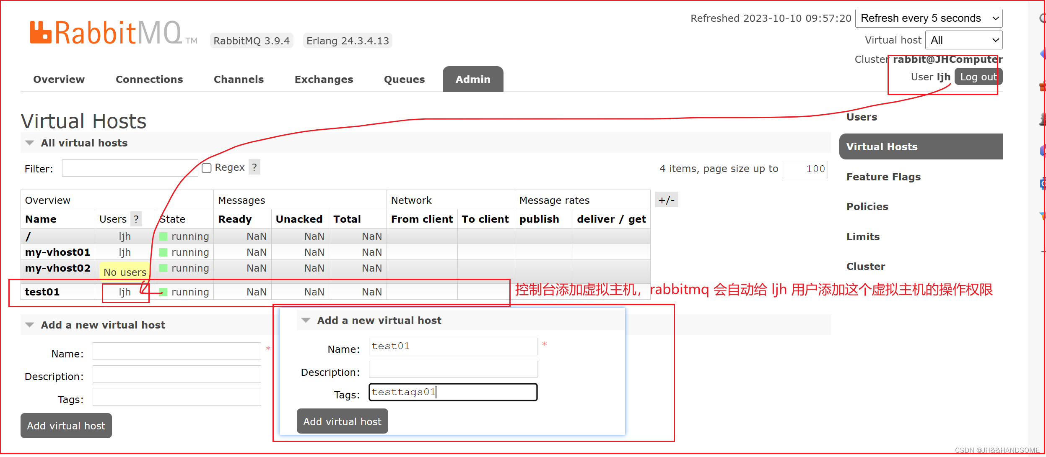The height and width of the screenshot is (457, 1046).
Task: Go to the Channels tab
Action: coord(239,79)
